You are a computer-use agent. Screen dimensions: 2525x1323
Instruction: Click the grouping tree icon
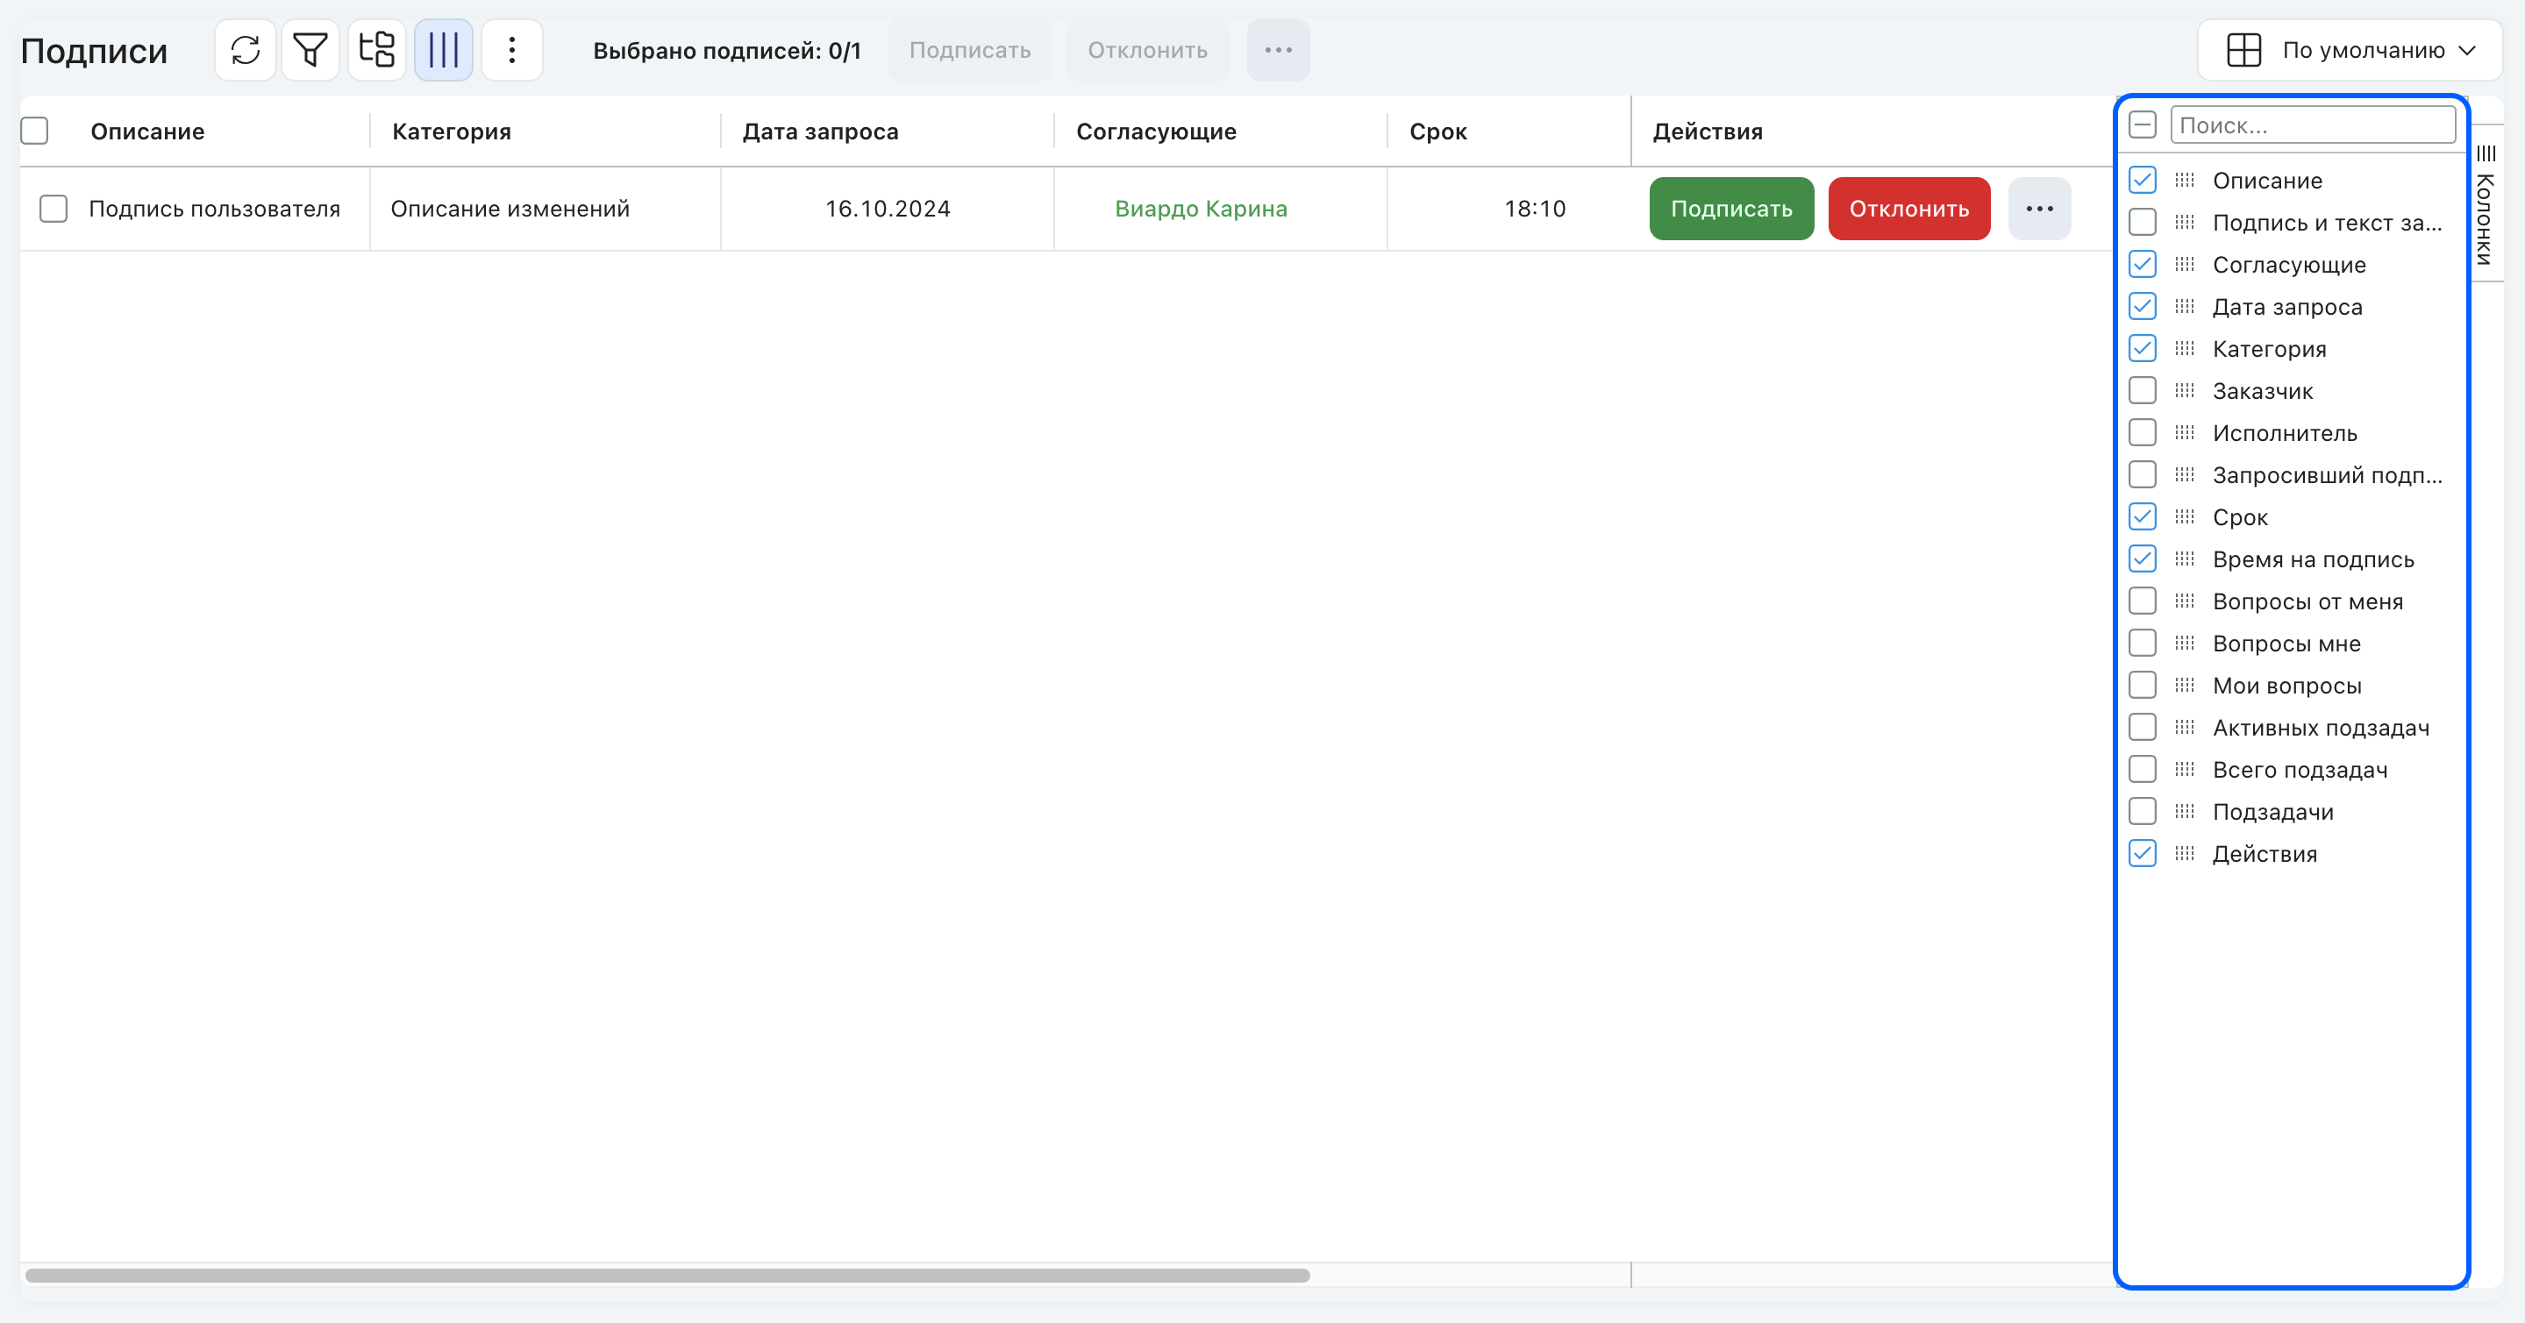(x=377, y=50)
